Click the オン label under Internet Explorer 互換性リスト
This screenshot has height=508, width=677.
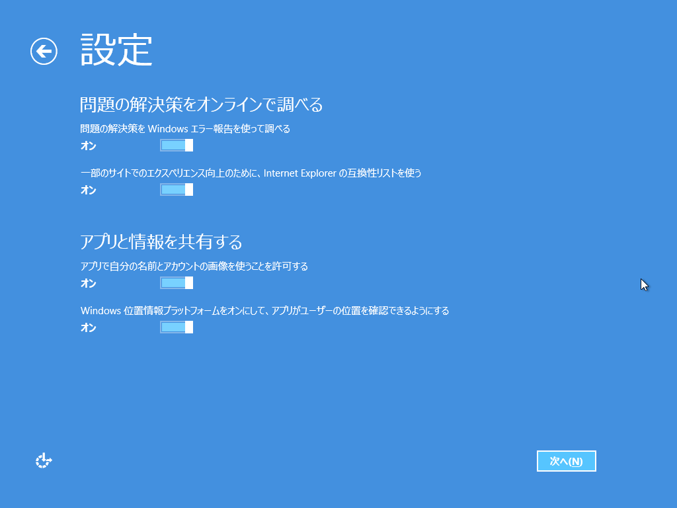(x=89, y=190)
